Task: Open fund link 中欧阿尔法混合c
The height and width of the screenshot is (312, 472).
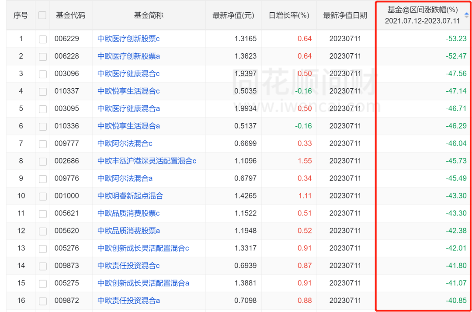Action: point(125,143)
